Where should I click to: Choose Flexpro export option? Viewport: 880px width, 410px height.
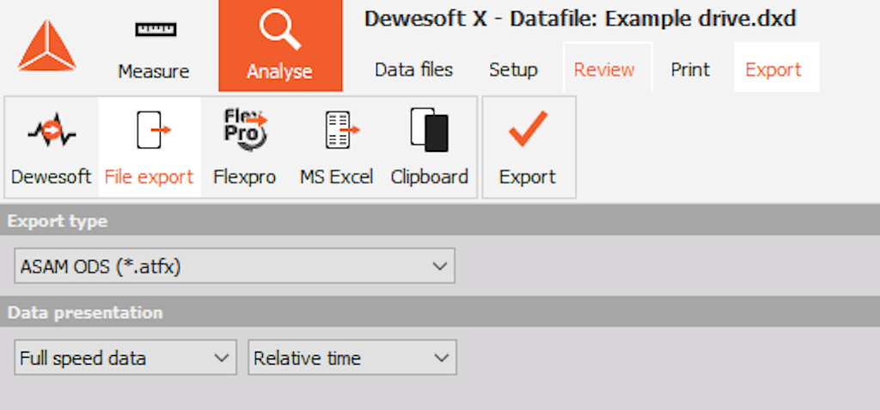point(244,148)
